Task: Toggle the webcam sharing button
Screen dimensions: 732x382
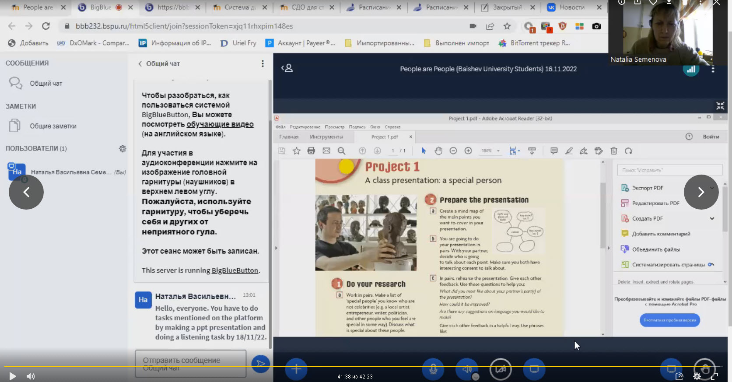Action: pos(501,369)
